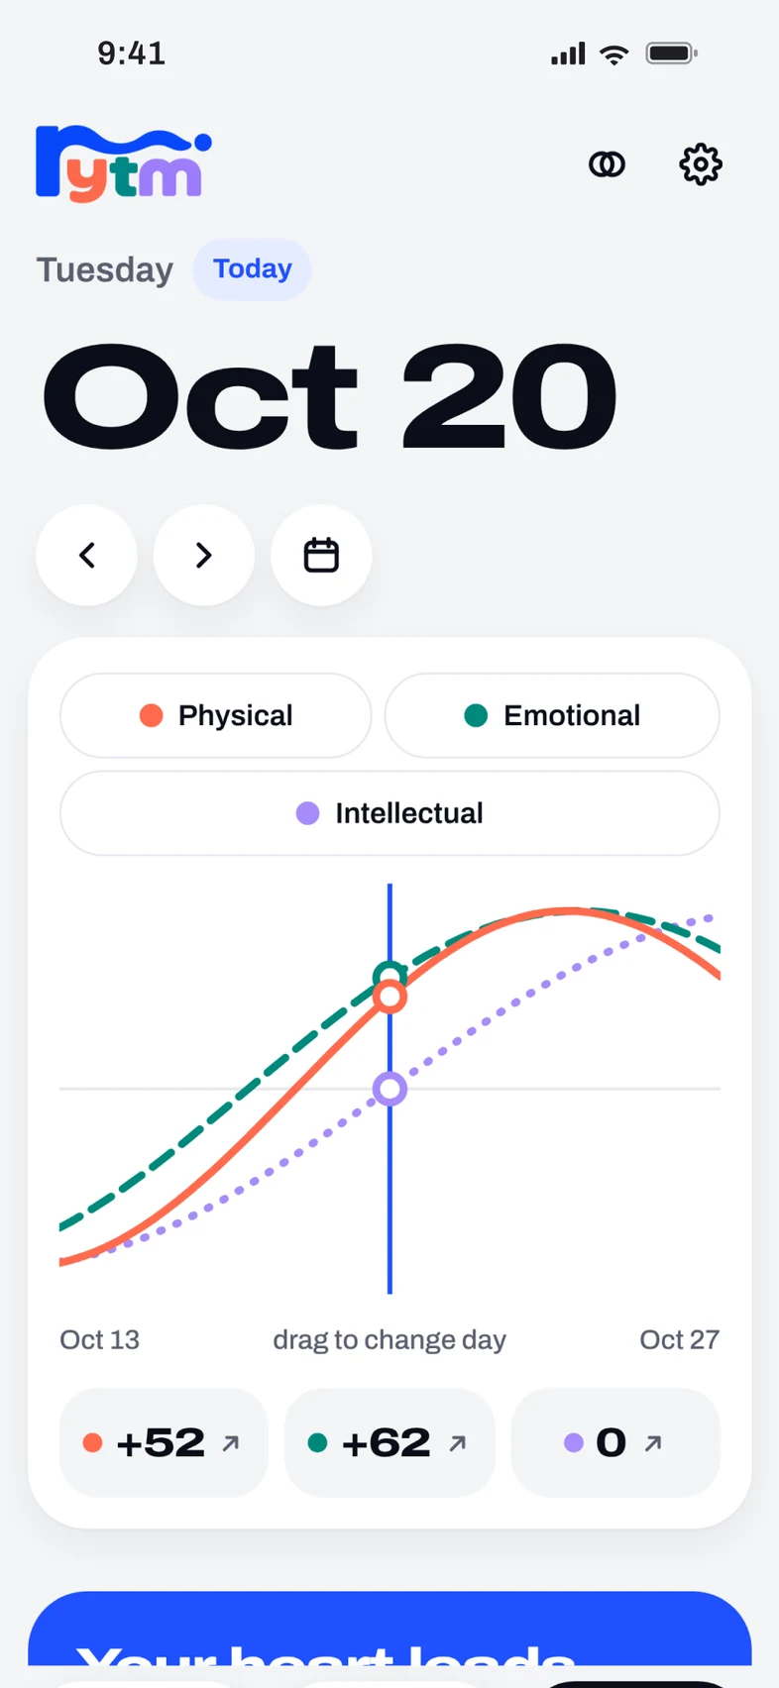Tap the battery icon in status bar
The image size is (779, 1688).
(x=672, y=53)
